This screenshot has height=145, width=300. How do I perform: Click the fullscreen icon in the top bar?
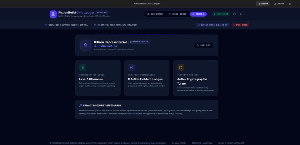(x=296, y=4)
